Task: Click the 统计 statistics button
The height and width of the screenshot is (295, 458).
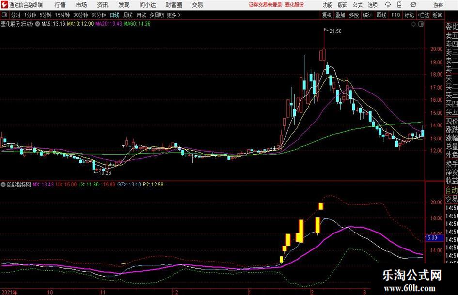Action: [x=367, y=15]
